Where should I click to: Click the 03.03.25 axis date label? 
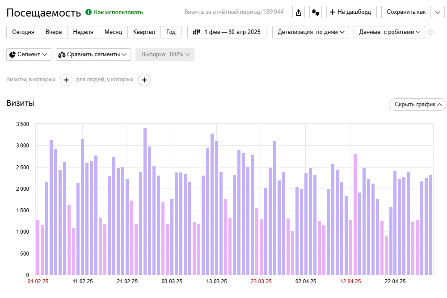tap(172, 281)
